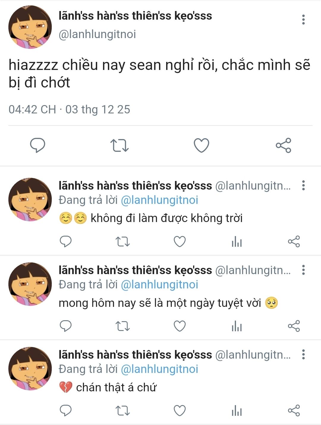The image size is (321, 425).
Task: Retweet the 'chán thật á chứ' reply
Action: tap(122, 411)
